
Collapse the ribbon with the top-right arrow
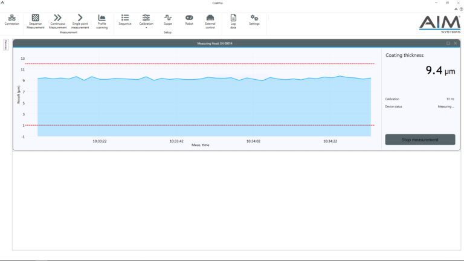[456, 9]
